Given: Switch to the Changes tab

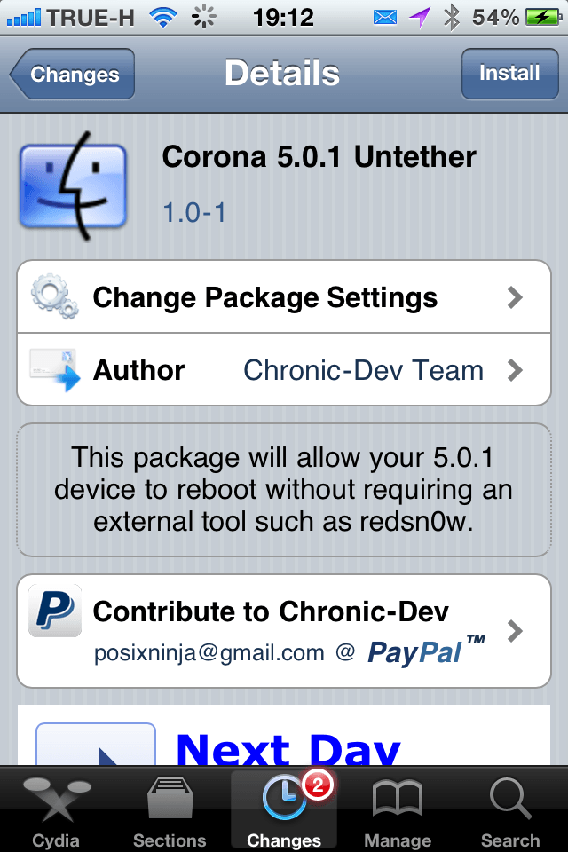Looking at the screenshot, I should click(284, 807).
